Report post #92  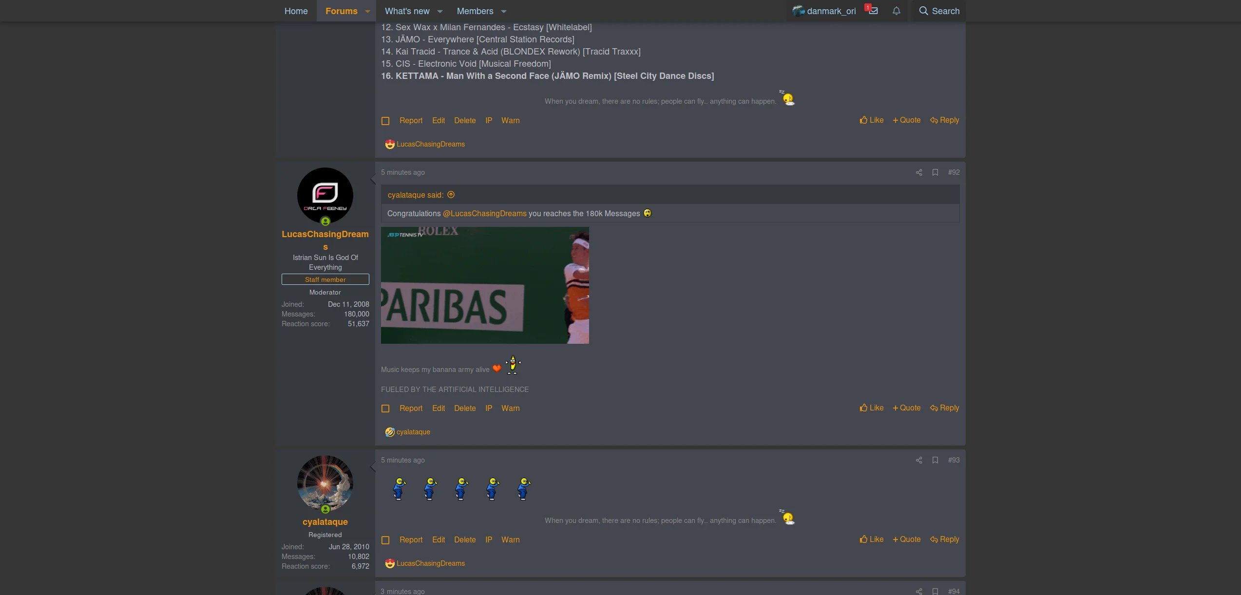click(x=411, y=409)
